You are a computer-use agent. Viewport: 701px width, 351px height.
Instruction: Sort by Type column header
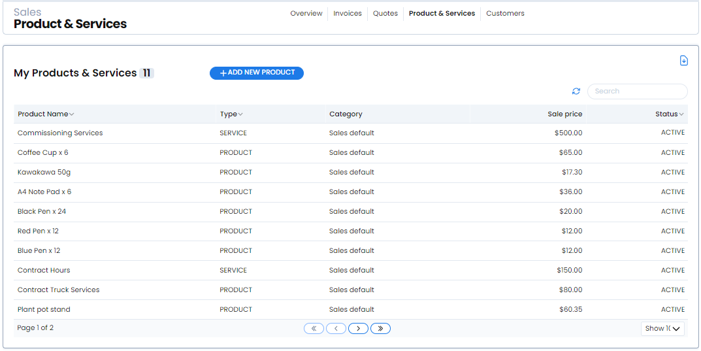tap(231, 114)
